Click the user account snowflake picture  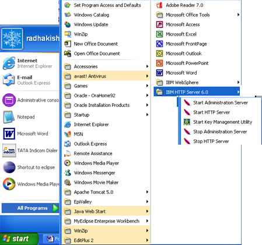pos(12,38)
